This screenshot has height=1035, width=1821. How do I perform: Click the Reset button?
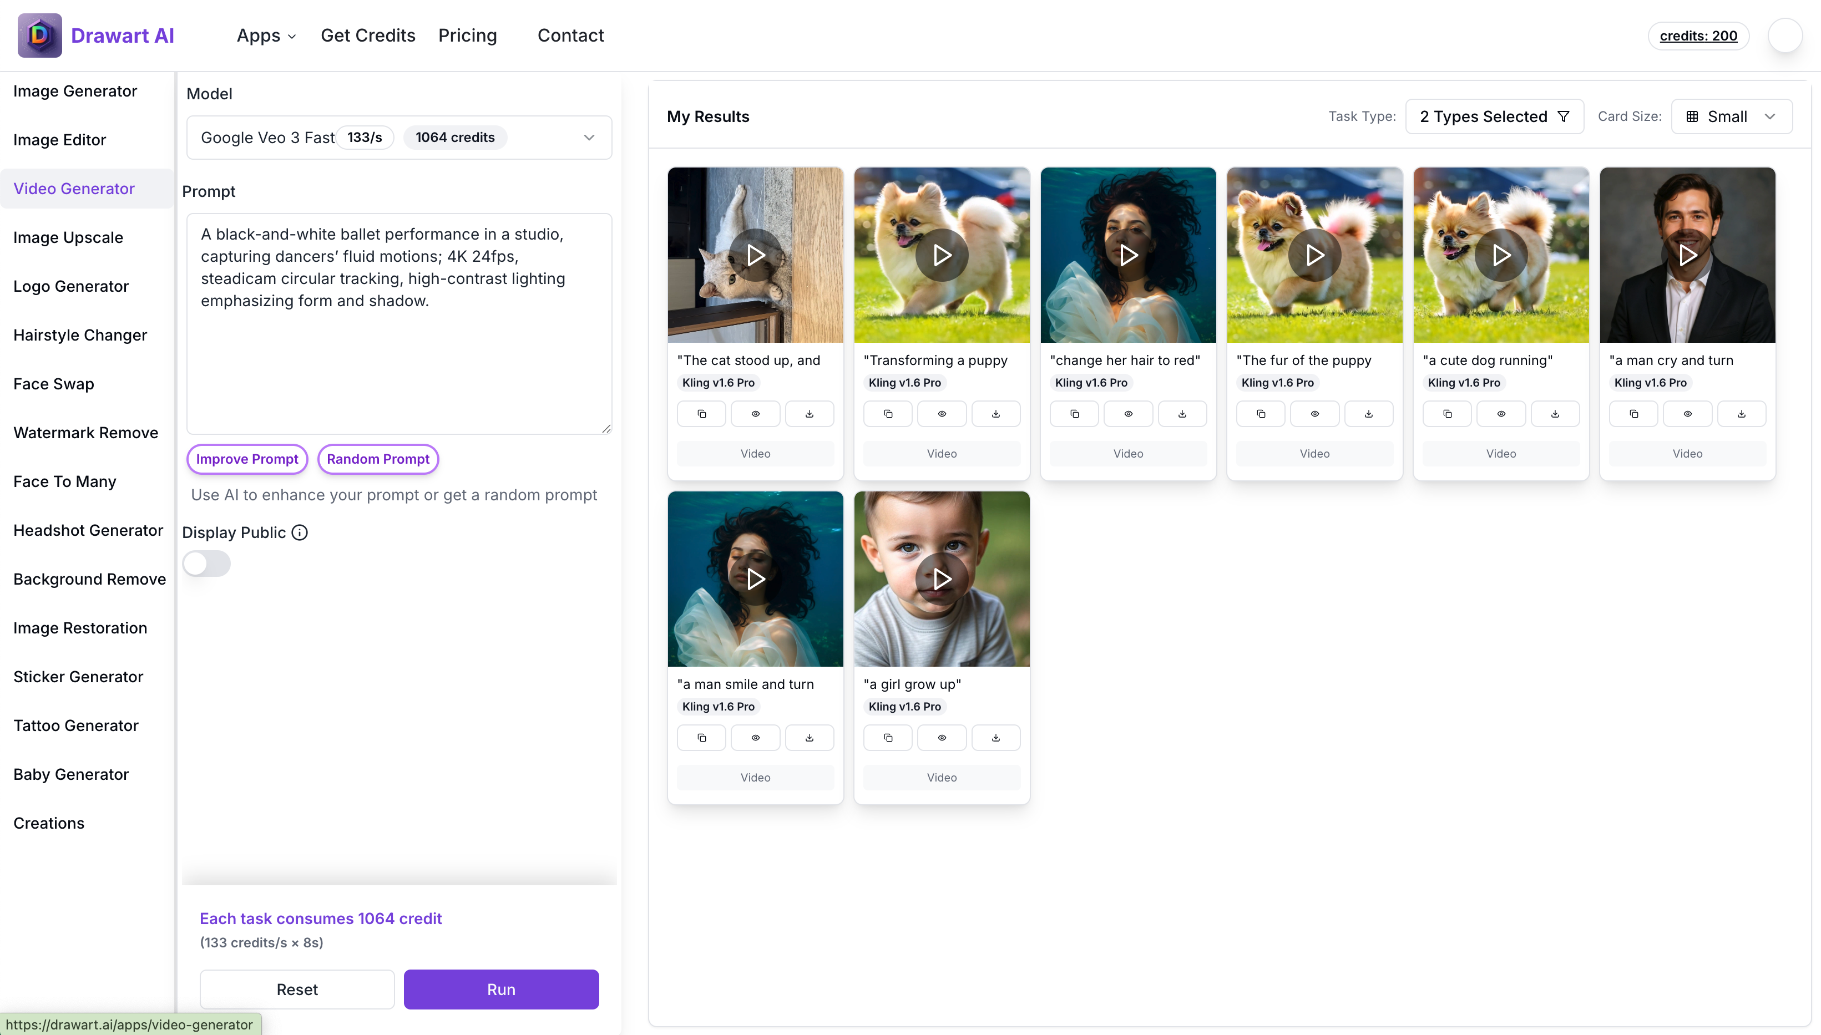[x=296, y=990]
